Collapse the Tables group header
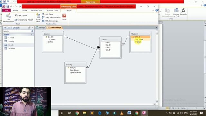Image resolution: width=206 pixels, height=116 pixels. [x=31, y=34]
